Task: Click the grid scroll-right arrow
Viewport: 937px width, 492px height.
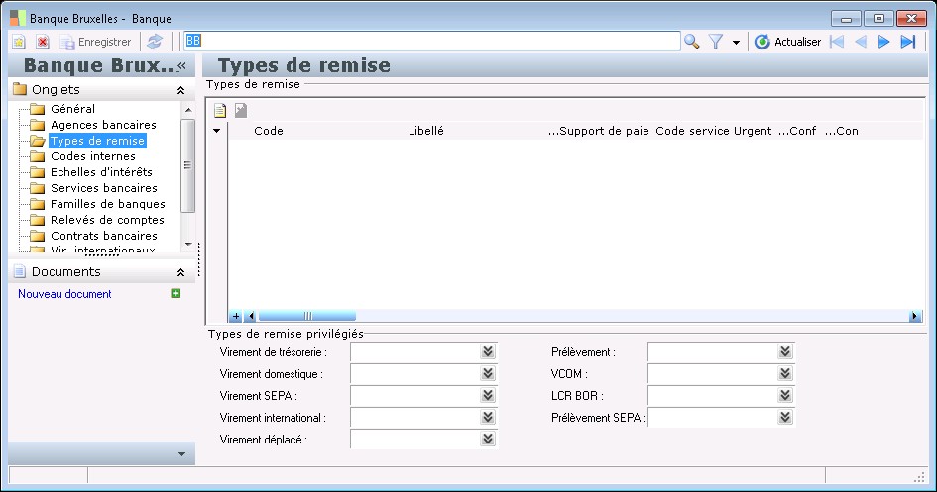Action: 915,316
